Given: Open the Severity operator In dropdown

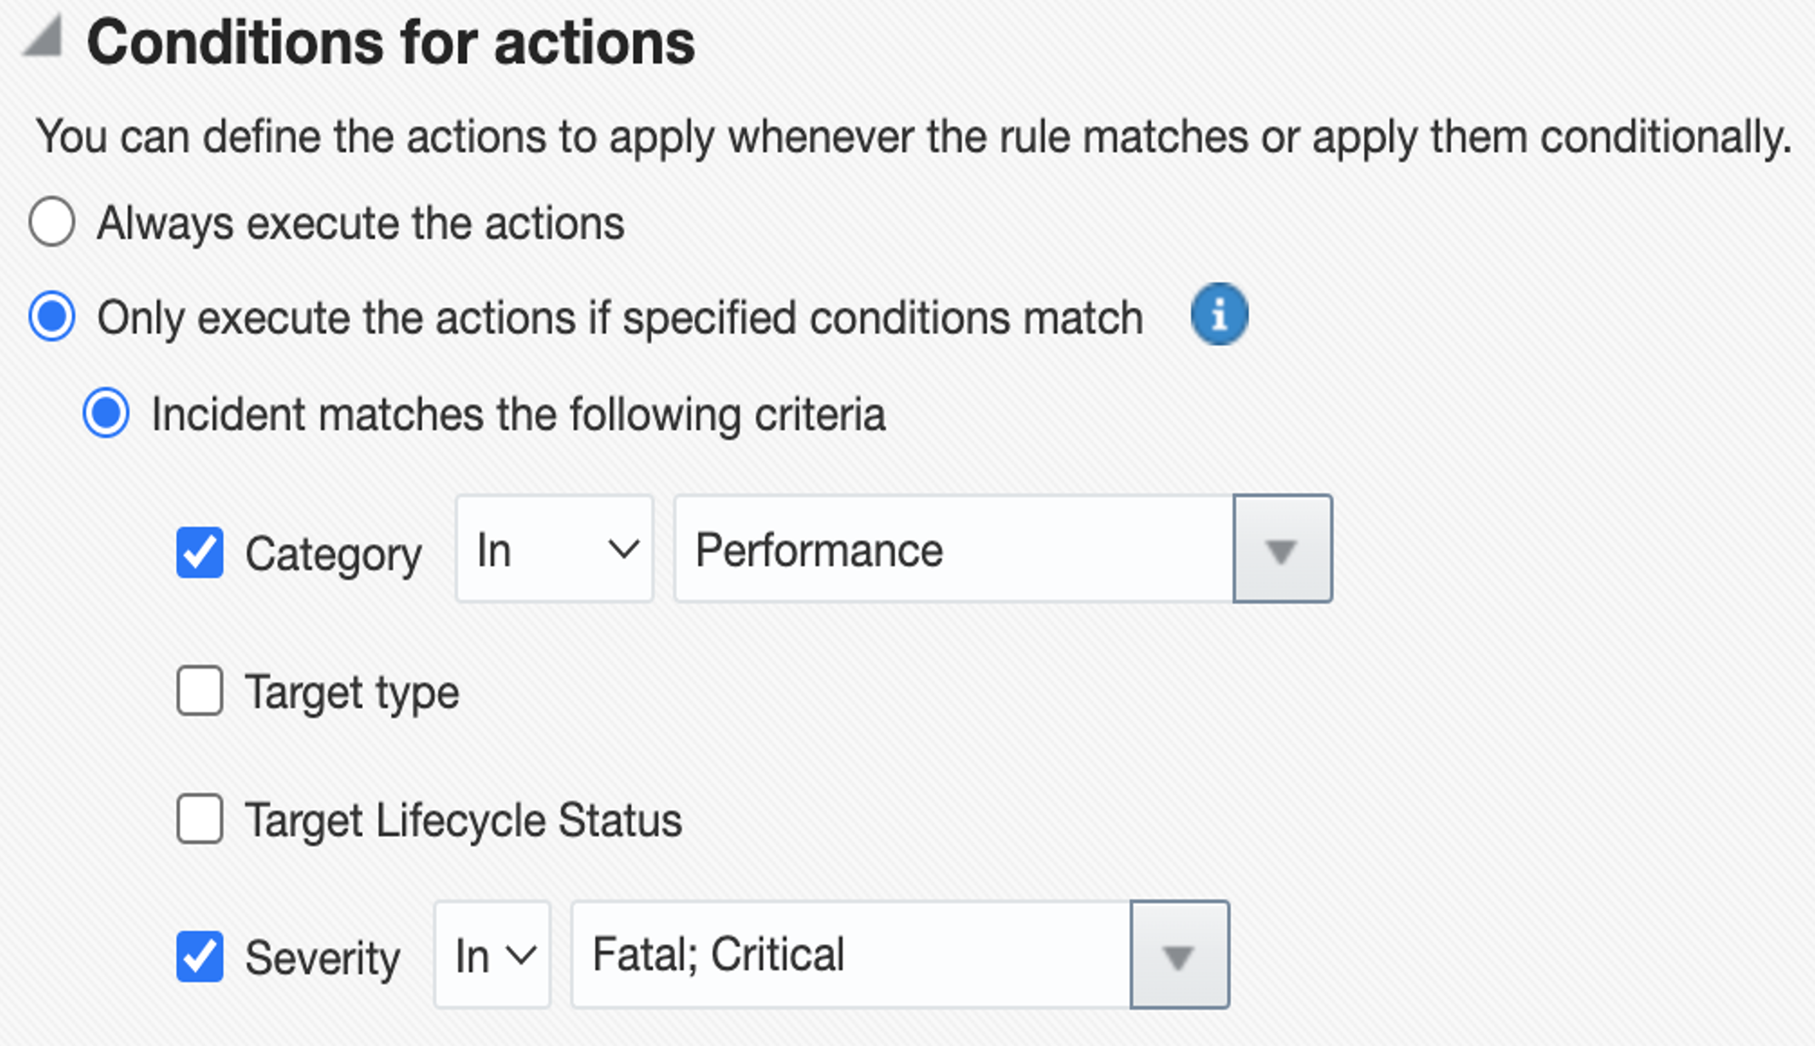Looking at the screenshot, I should tap(492, 955).
